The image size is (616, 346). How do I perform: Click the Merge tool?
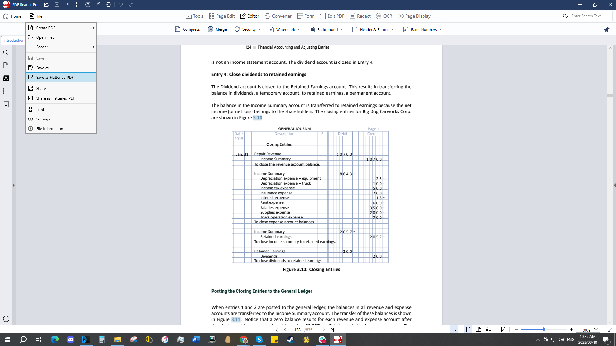click(x=217, y=29)
